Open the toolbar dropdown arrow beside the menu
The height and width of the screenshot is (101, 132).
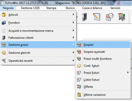pos(77,17)
